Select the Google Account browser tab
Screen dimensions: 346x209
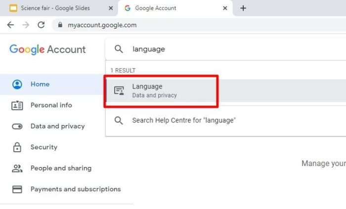[x=175, y=8]
